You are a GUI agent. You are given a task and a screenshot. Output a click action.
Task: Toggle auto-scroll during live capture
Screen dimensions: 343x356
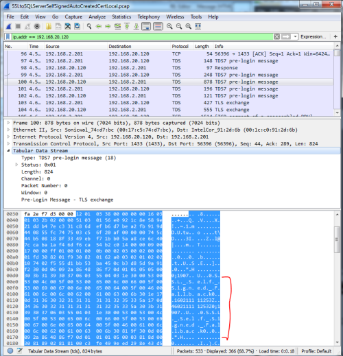[146, 26]
